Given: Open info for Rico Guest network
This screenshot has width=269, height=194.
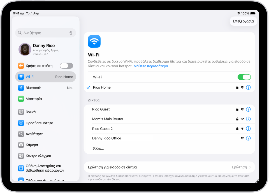Looking at the screenshot, I should point(248,109).
